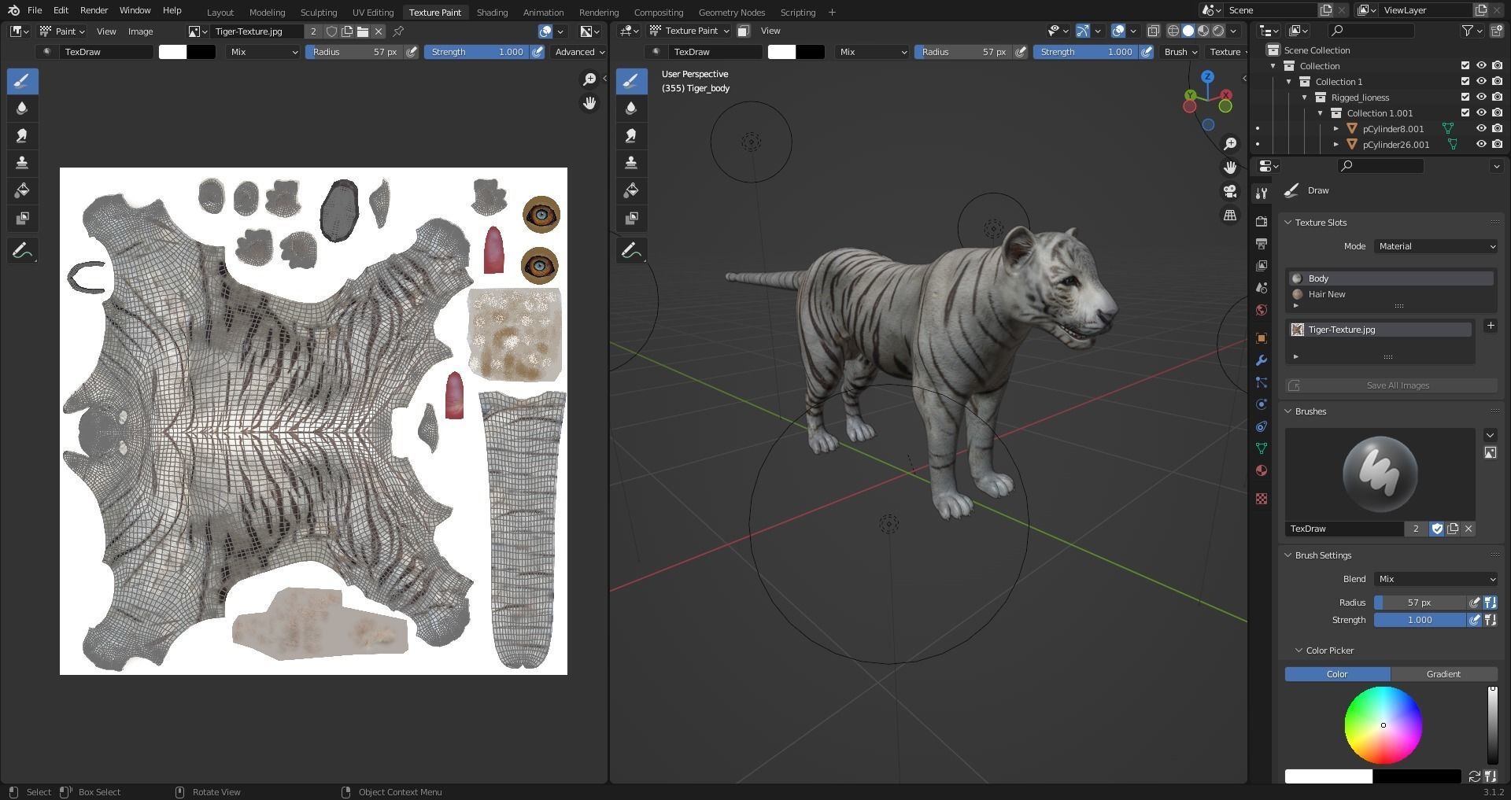Select the Fill bucket tool in image editor
Screen dimensions: 1511x800
pyautogui.click(x=22, y=190)
